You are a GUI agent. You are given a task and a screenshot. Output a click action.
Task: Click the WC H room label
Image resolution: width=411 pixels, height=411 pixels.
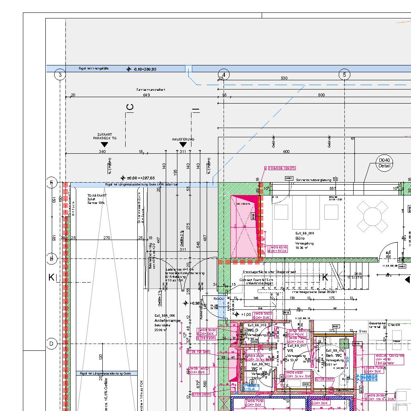click(x=256, y=368)
